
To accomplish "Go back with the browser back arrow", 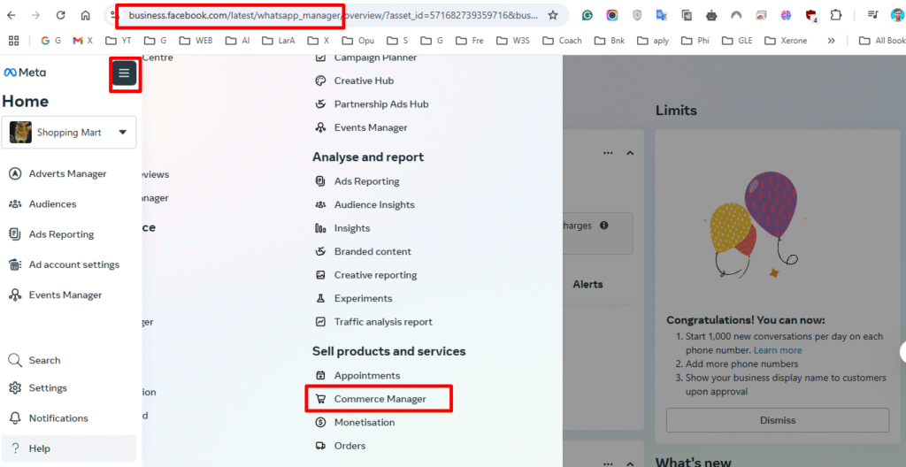I will click(11, 16).
